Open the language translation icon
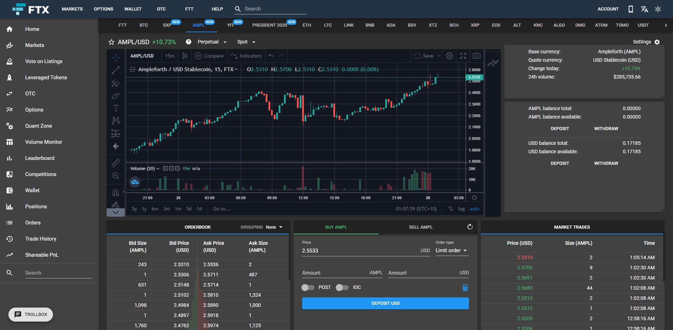The image size is (673, 330). pyautogui.click(x=644, y=9)
